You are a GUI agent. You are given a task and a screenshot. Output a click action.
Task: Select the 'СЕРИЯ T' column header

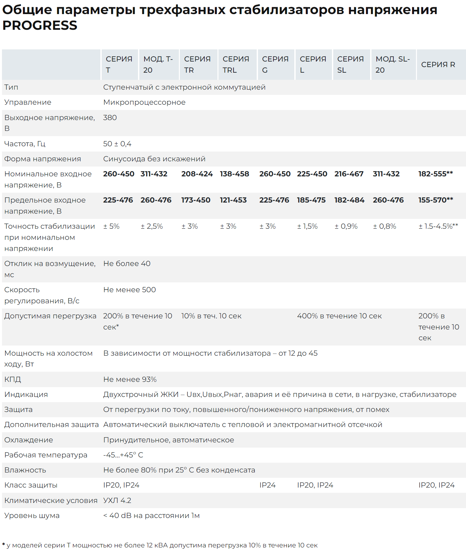119,64
